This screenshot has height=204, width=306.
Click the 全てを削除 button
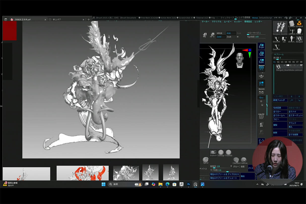[x=295, y=134]
